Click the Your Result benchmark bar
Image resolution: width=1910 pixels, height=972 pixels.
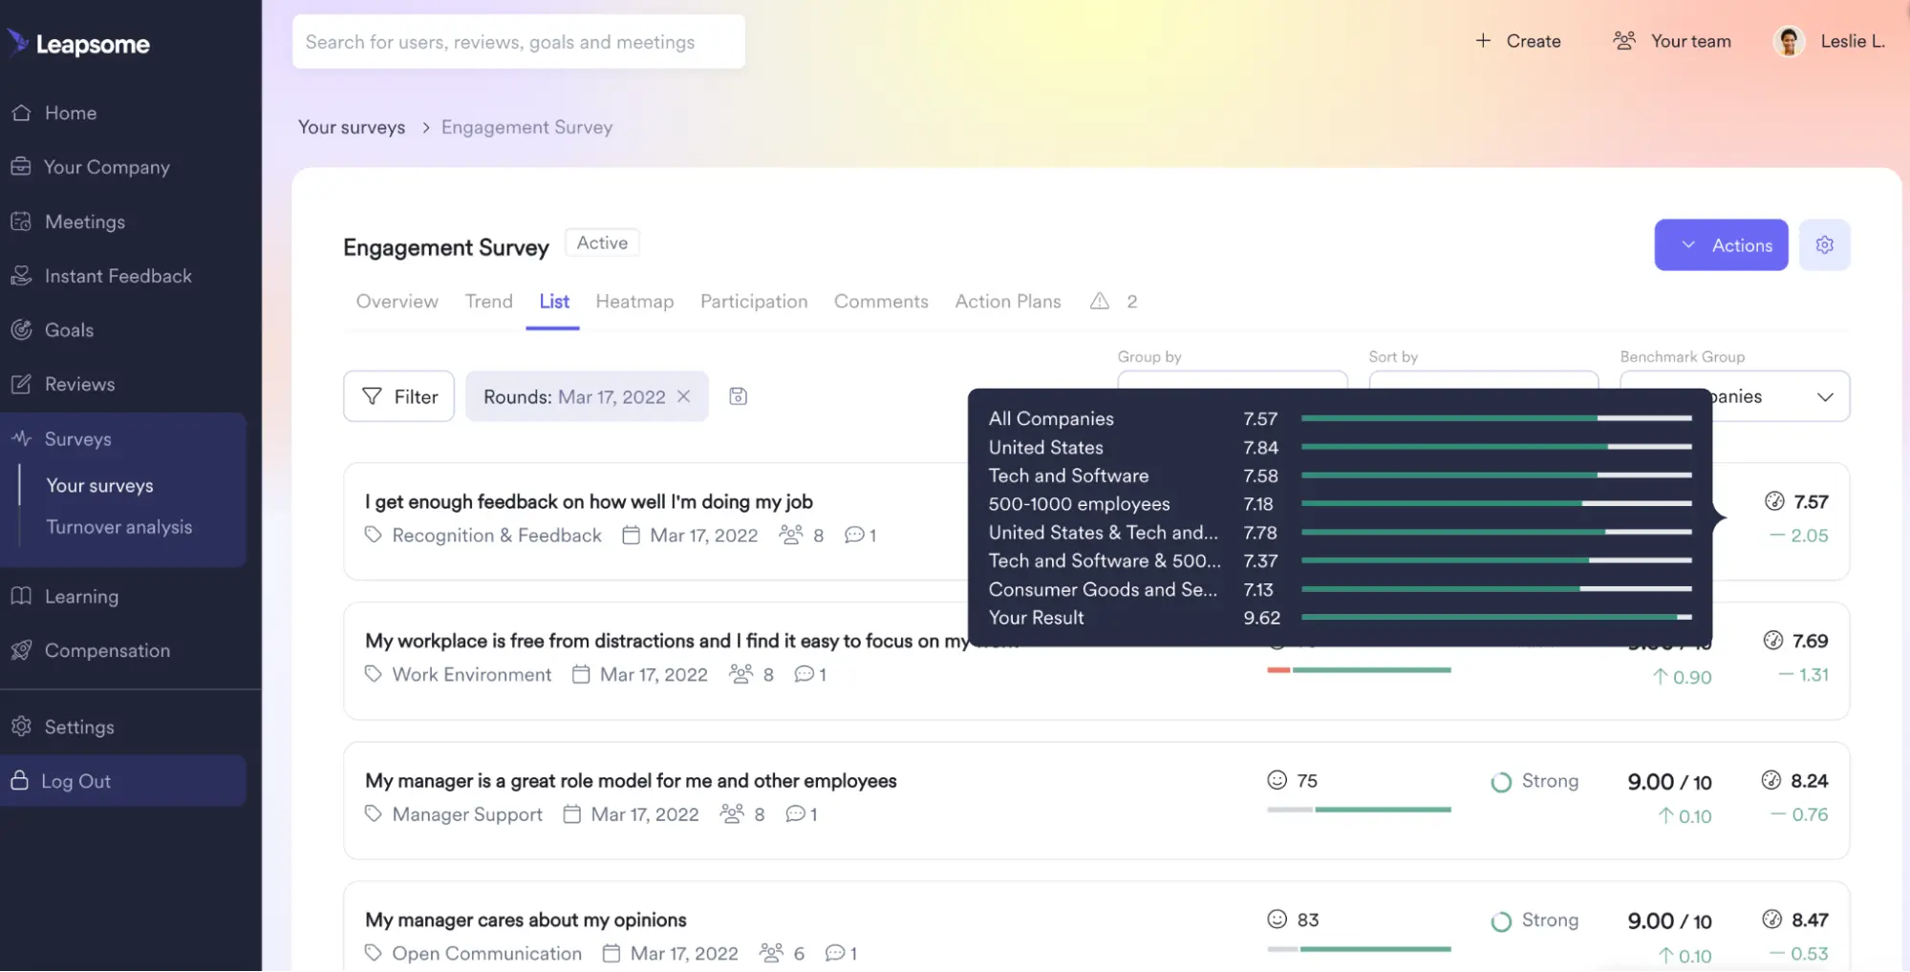[x=1496, y=618]
